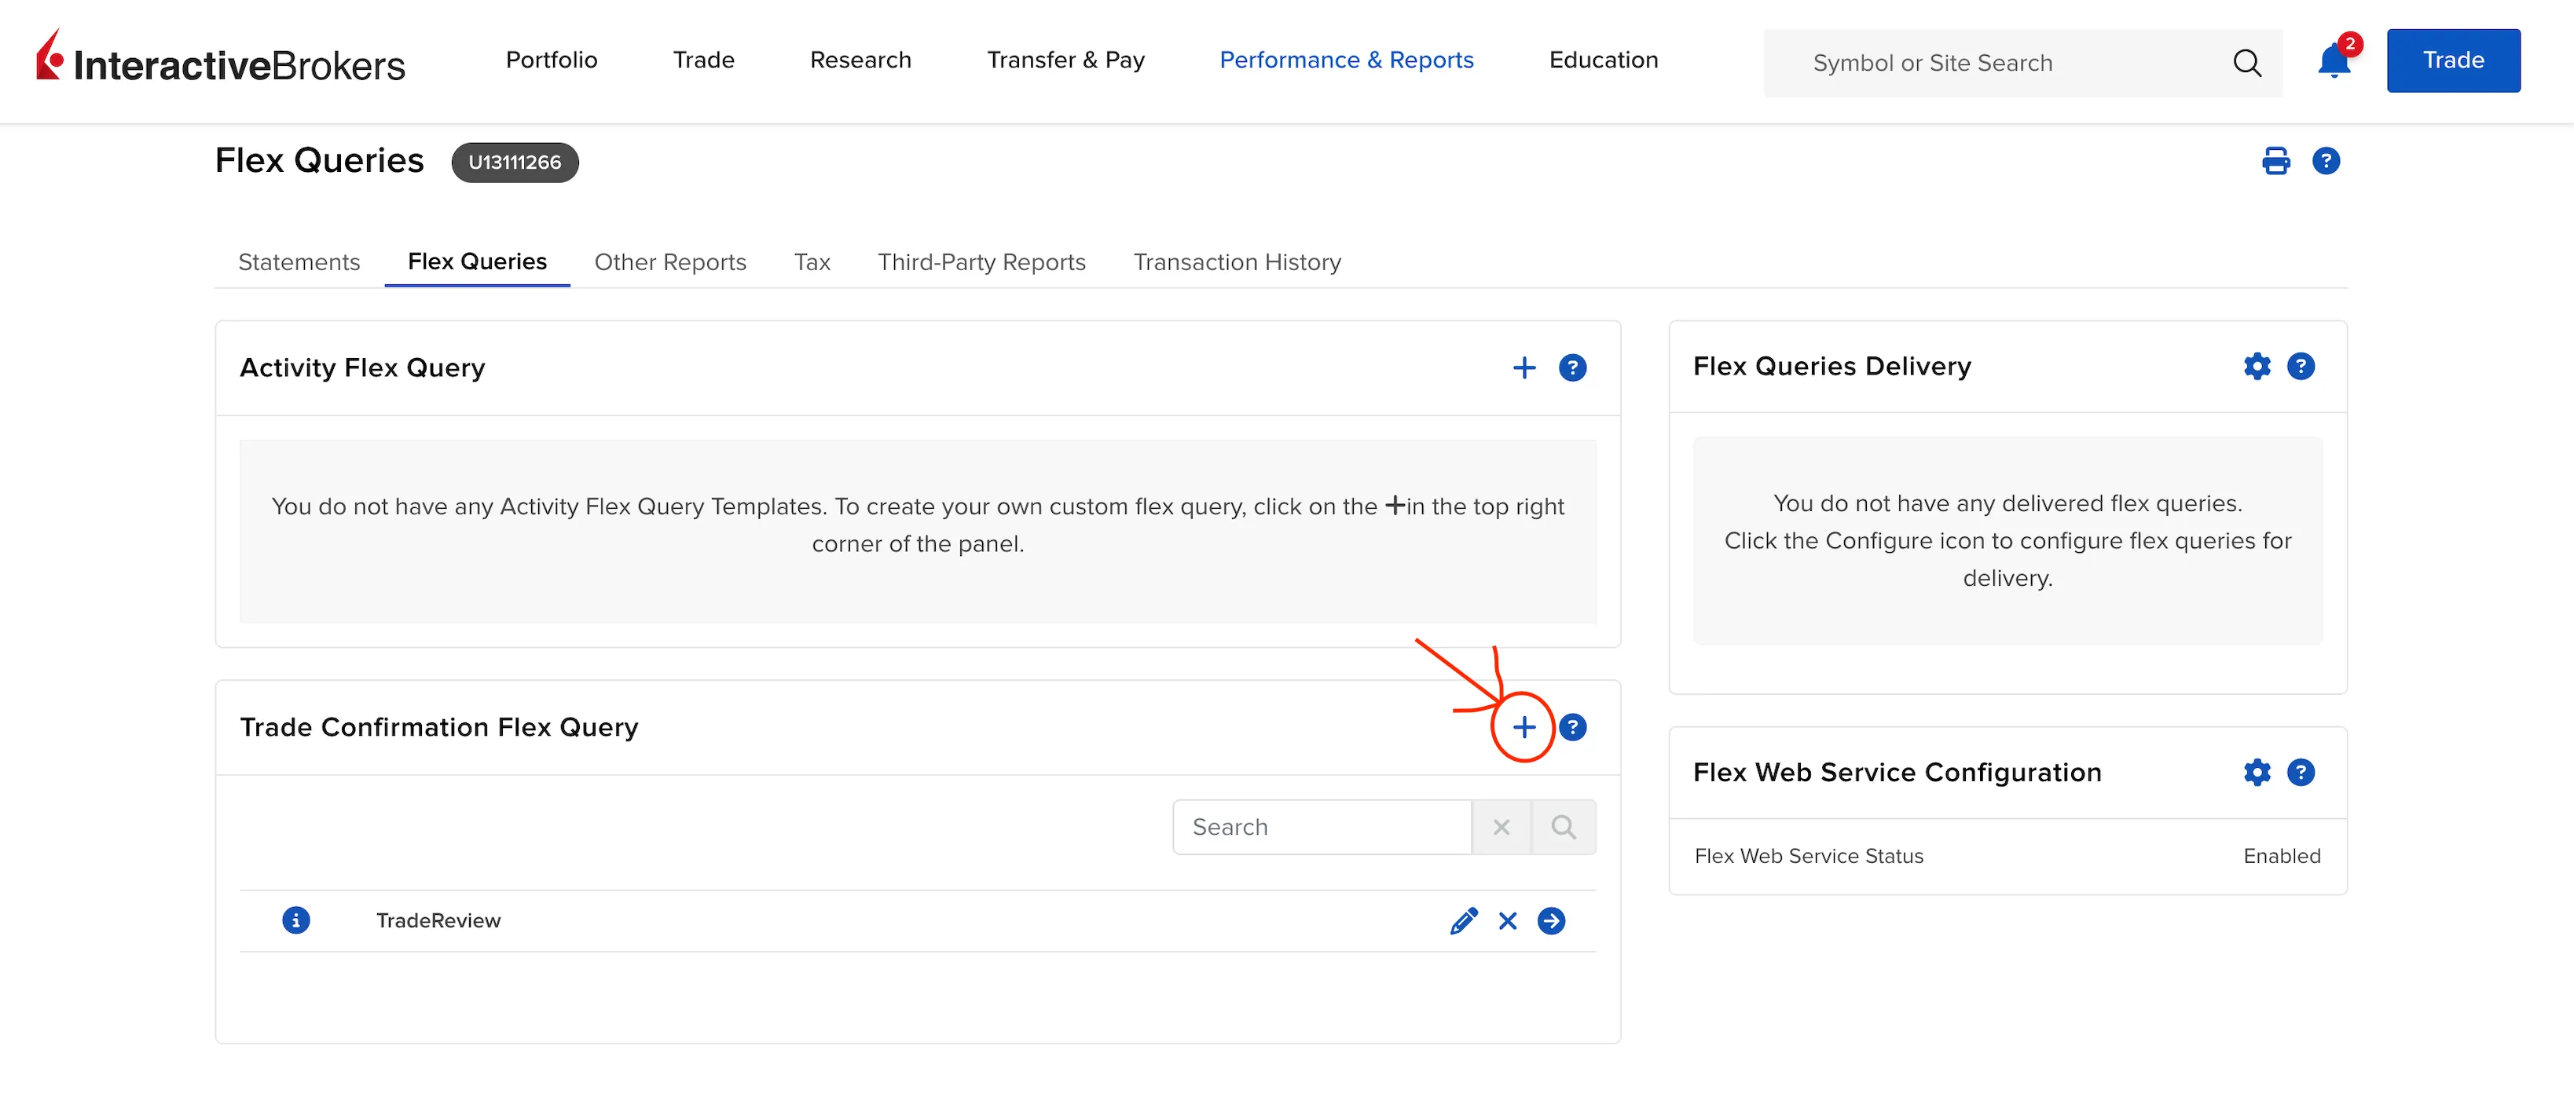Delete the TradeReview query

point(1507,920)
